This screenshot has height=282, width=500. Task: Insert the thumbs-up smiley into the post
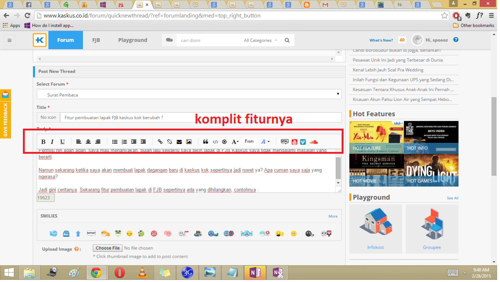[x=78, y=234]
